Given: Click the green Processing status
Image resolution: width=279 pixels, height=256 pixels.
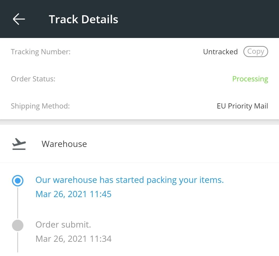Looking at the screenshot, I should (250, 79).
